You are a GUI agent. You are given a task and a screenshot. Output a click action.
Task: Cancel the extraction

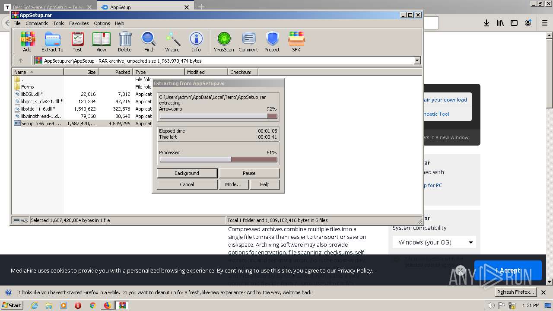(x=187, y=184)
